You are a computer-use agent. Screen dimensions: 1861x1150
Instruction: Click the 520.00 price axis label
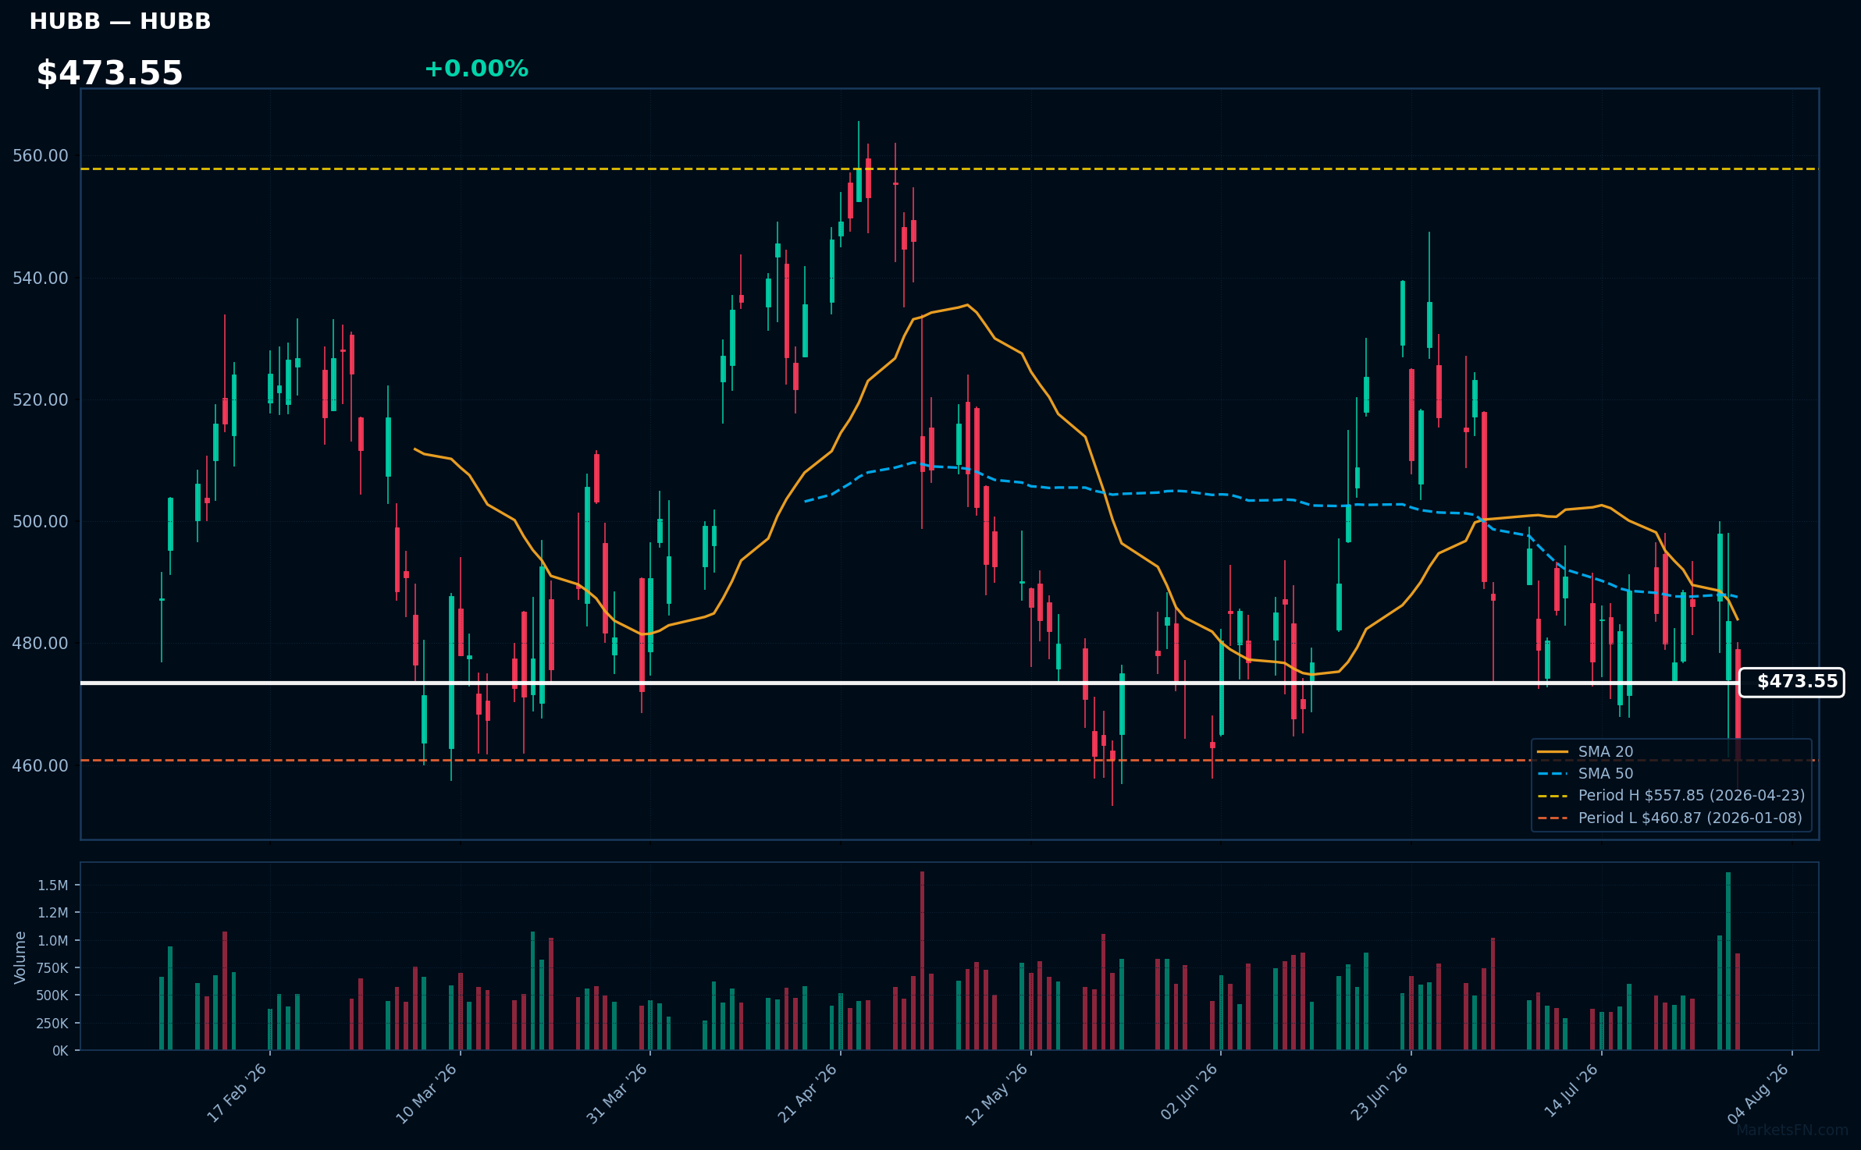[x=41, y=400]
